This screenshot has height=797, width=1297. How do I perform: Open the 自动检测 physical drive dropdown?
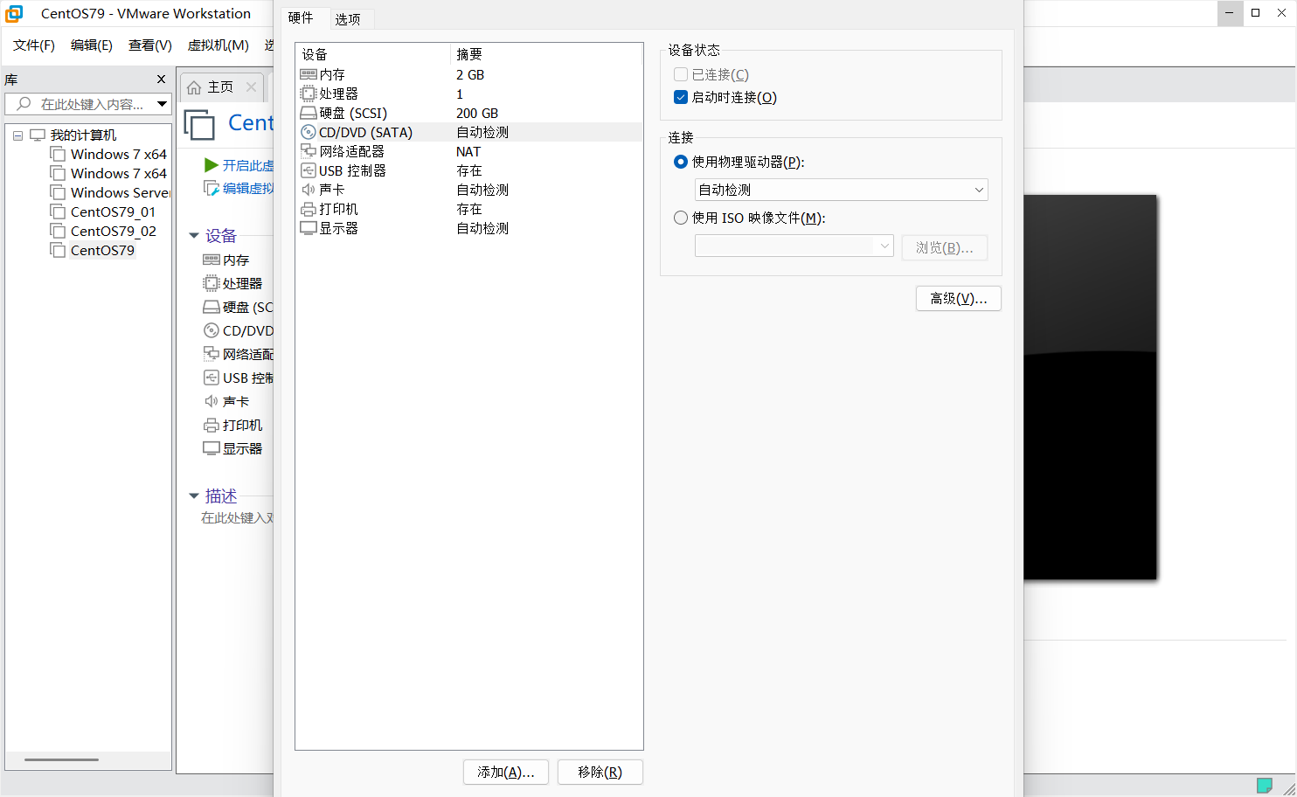pos(841,190)
